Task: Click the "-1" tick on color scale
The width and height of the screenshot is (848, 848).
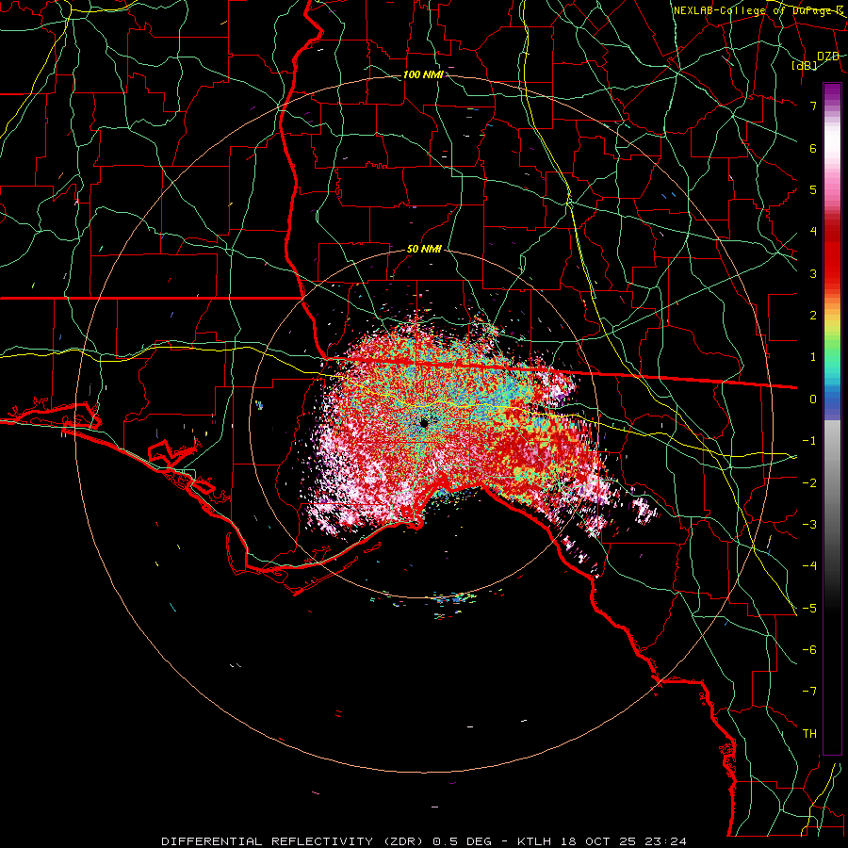Action: coord(809,441)
